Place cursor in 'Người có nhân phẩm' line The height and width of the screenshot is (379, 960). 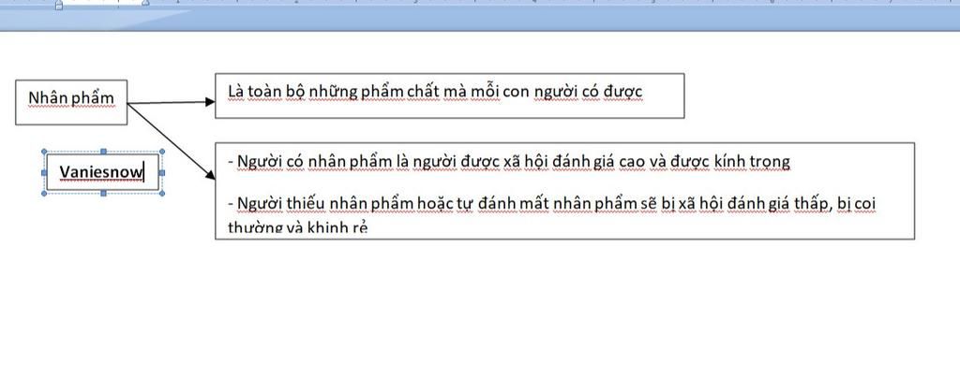click(509, 162)
